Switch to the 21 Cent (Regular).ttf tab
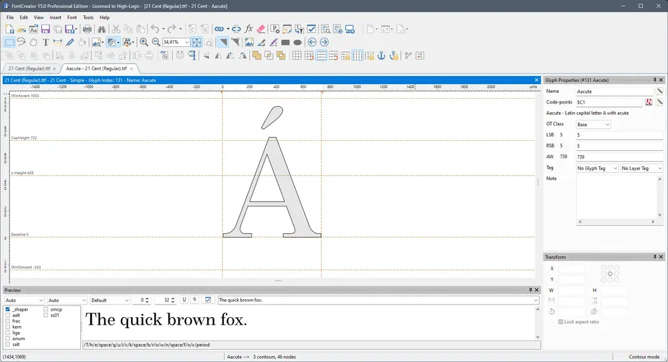Image resolution: width=668 pixels, height=362 pixels. pos(29,68)
